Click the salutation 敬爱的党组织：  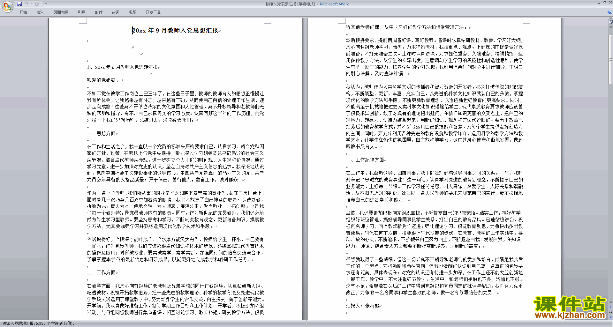click(x=103, y=80)
